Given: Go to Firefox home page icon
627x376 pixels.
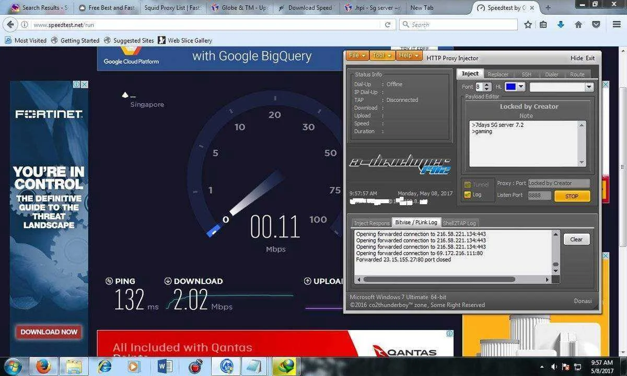Looking at the screenshot, I should tap(578, 25).
